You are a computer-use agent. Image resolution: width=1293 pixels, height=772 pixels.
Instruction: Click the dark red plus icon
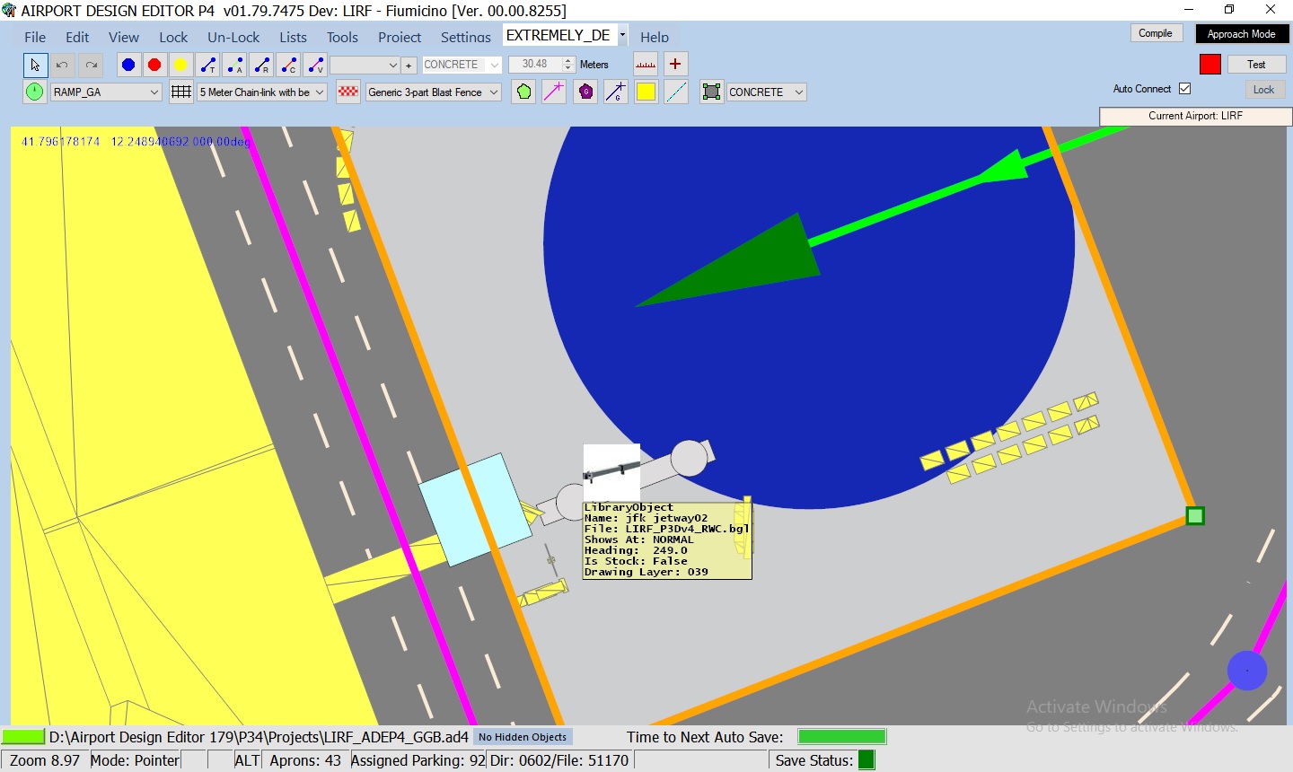[x=675, y=65]
